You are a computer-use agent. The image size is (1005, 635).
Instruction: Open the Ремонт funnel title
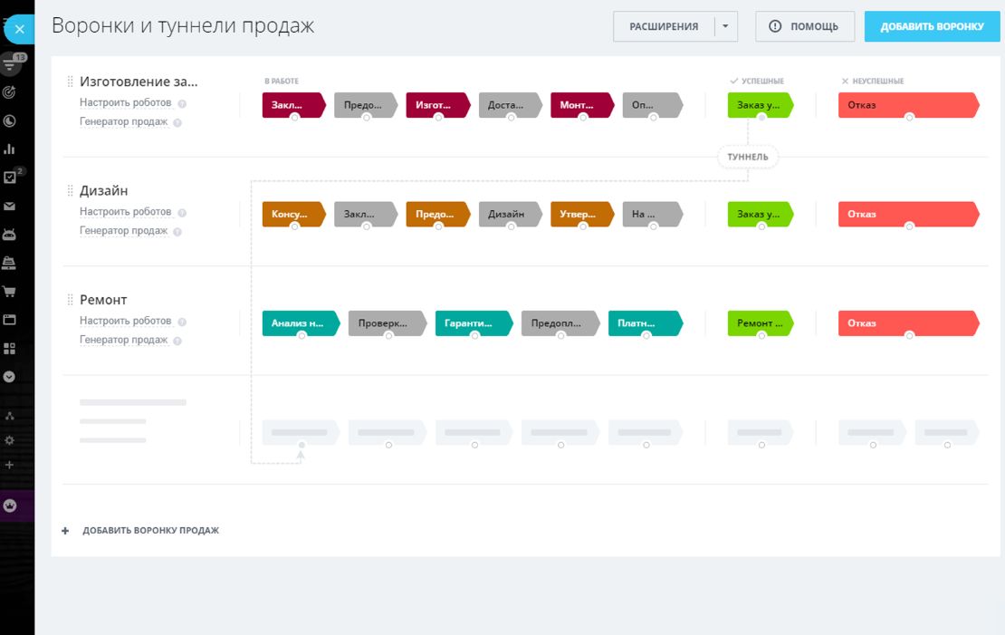[103, 300]
